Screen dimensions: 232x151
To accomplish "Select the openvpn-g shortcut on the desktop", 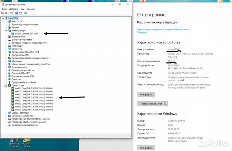I will point(14,143).
